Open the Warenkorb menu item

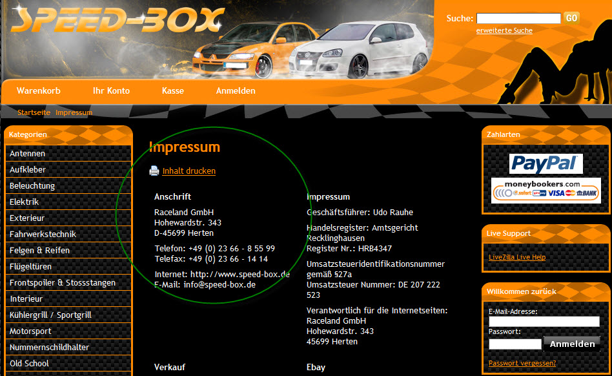[39, 91]
